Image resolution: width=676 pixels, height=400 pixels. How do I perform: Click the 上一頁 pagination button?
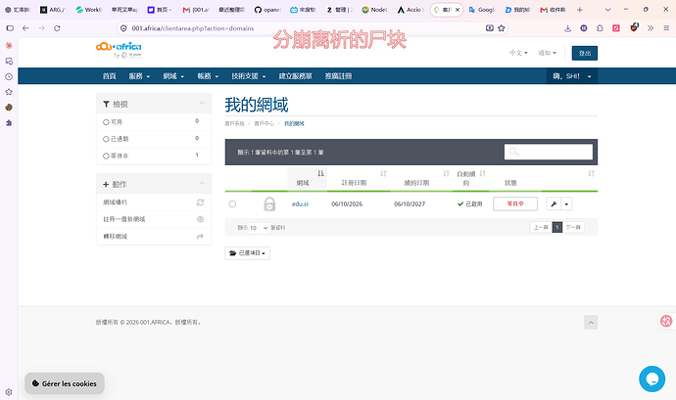click(x=541, y=227)
